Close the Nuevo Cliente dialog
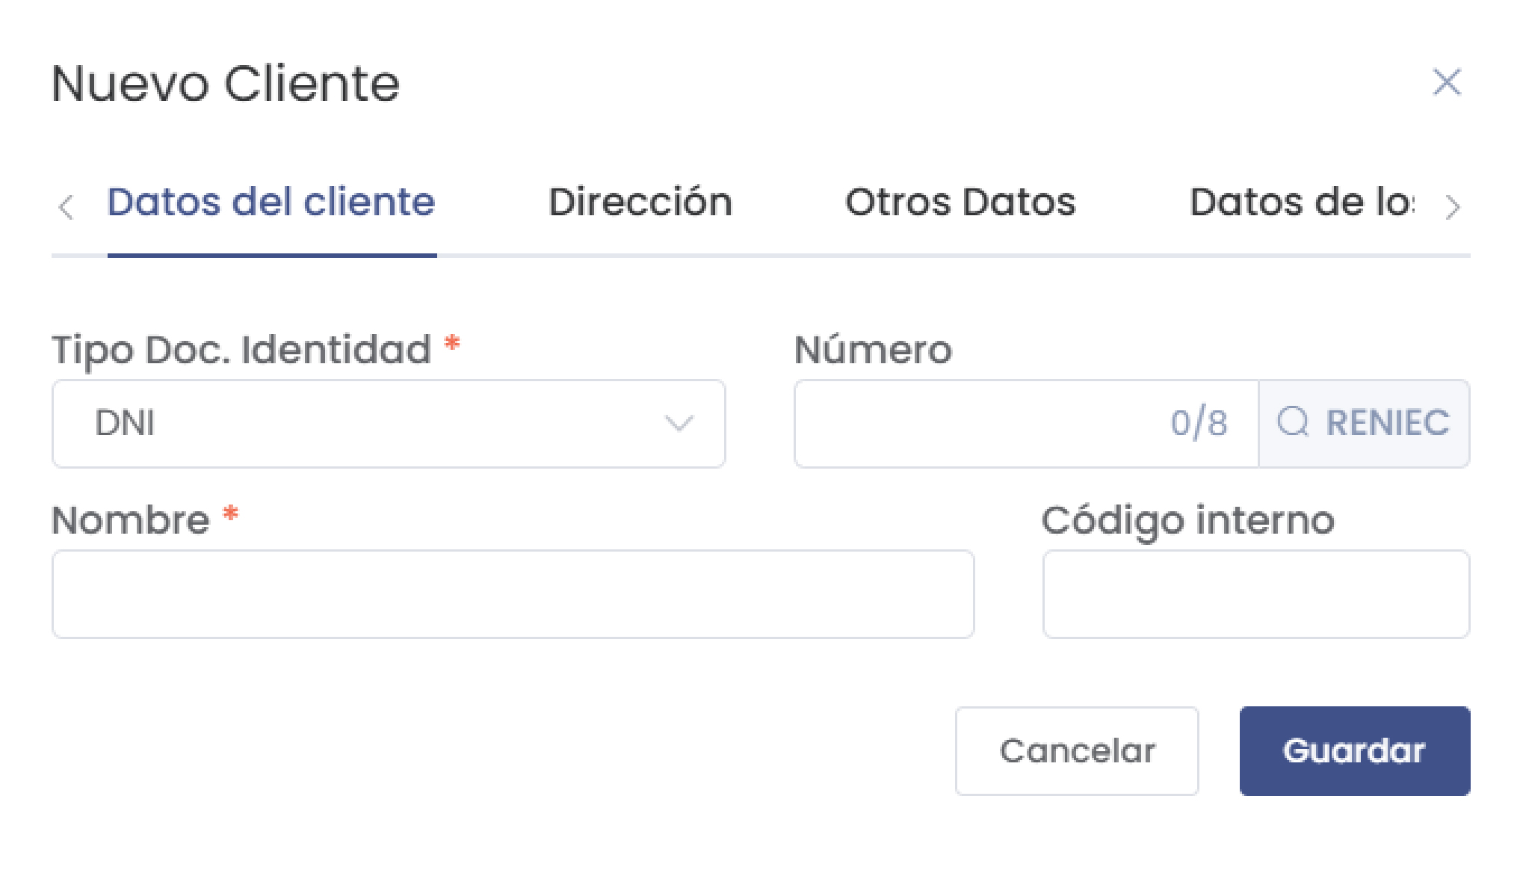 click(1448, 83)
